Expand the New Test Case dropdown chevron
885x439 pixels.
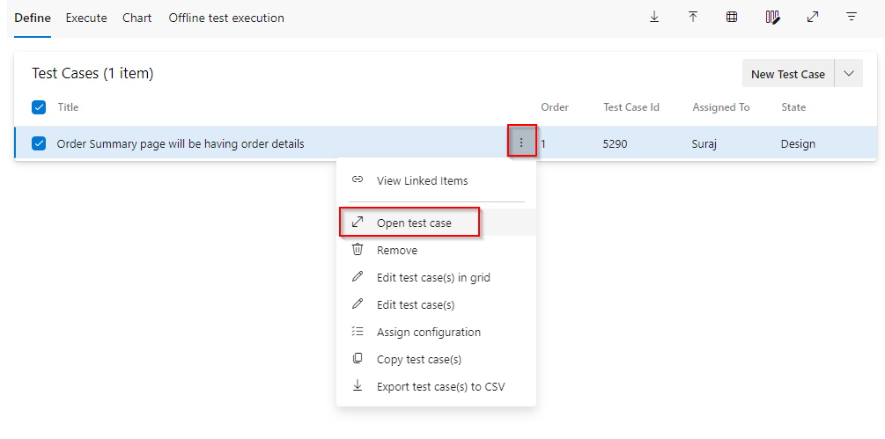(x=849, y=73)
